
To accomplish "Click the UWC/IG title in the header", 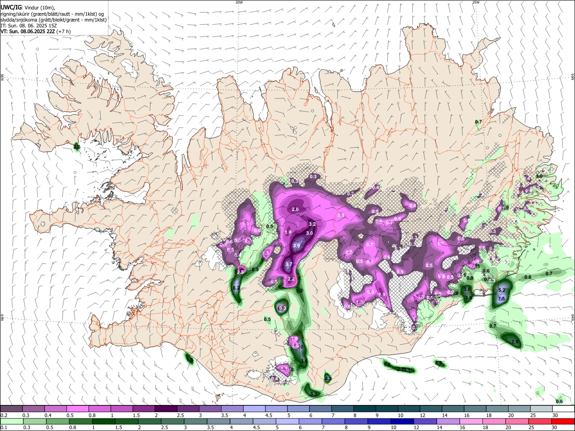I will (x=10, y=8).
